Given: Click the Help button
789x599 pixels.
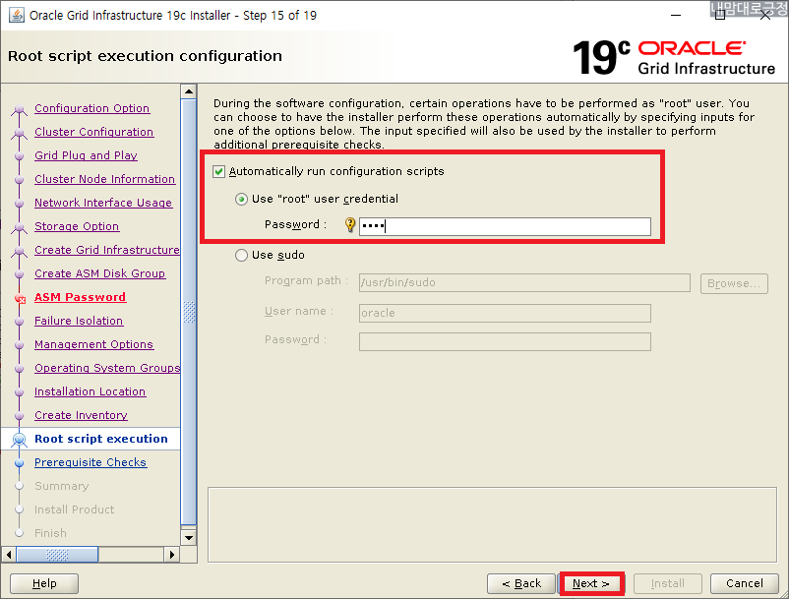Looking at the screenshot, I should 44,583.
